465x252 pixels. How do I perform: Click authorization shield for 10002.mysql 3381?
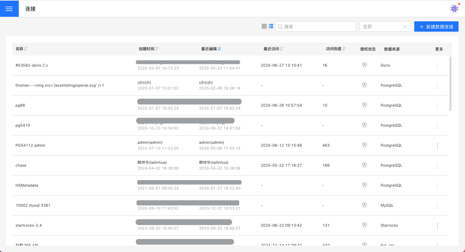pos(364,205)
